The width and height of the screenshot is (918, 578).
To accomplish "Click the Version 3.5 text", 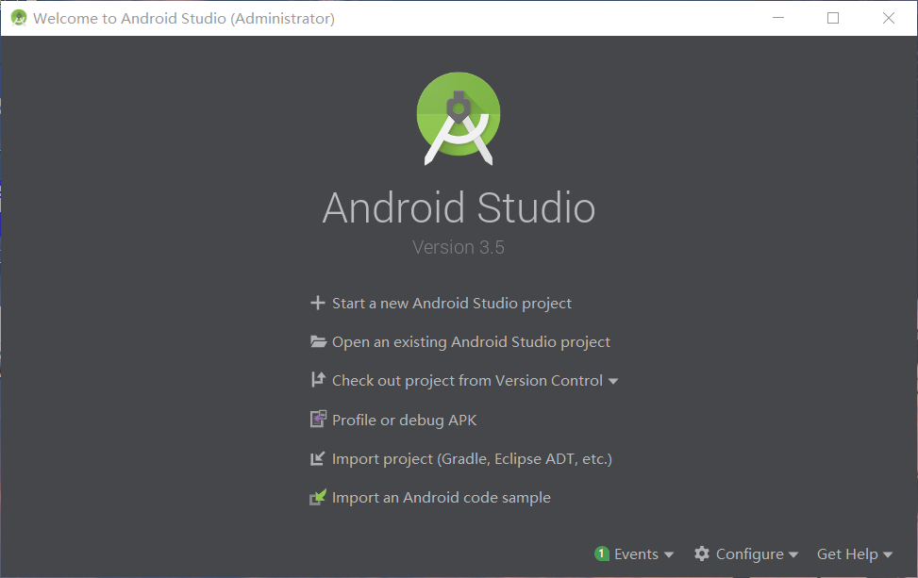I will [x=459, y=247].
